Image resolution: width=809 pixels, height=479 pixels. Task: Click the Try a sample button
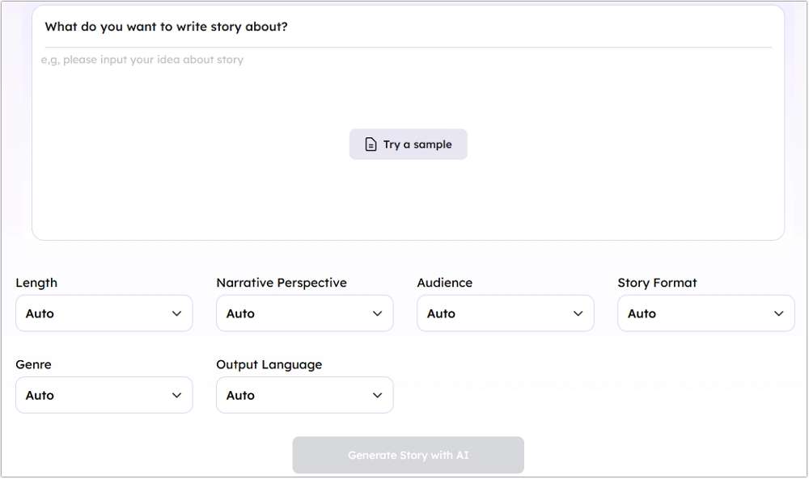click(x=408, y=144)
